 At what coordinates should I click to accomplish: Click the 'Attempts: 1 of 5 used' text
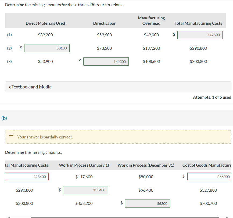click(x=212, y=97)
